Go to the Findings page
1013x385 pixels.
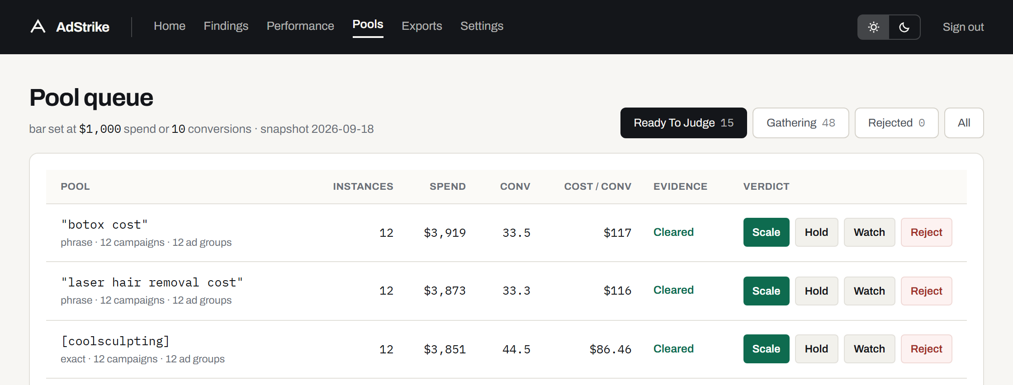(x=226, y=26)
